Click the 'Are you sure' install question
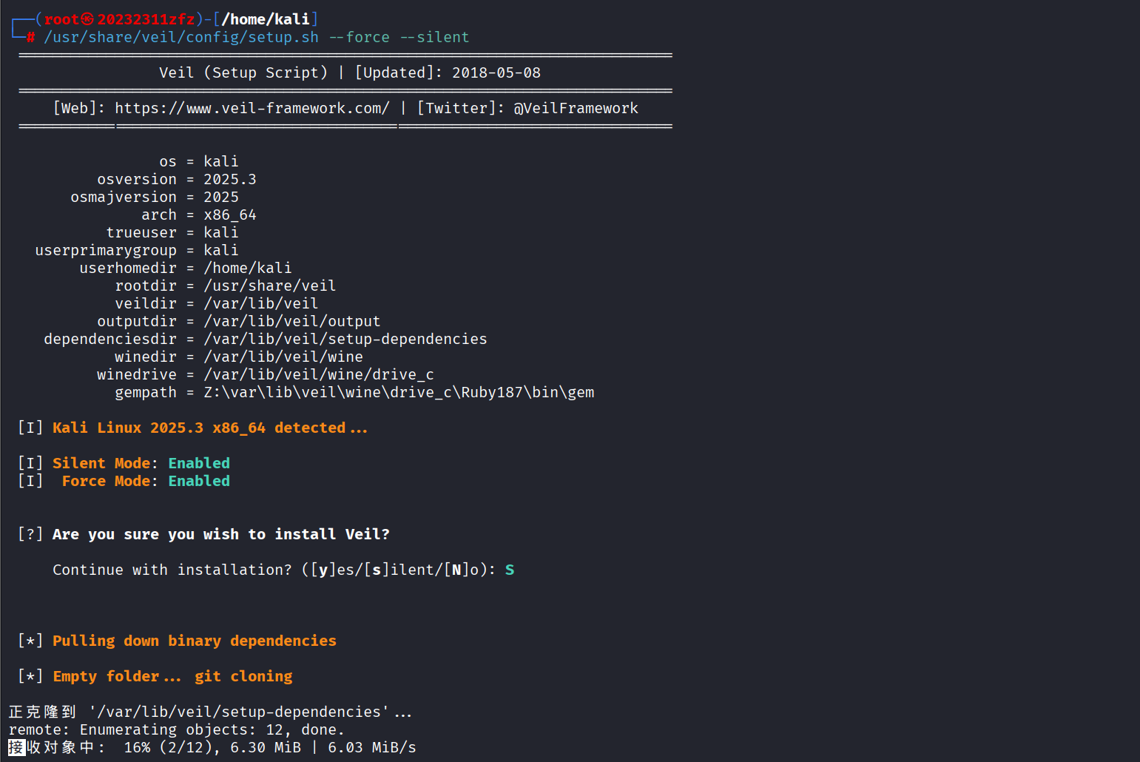This screenshot has width=1140, height=762. pos(221,534)
